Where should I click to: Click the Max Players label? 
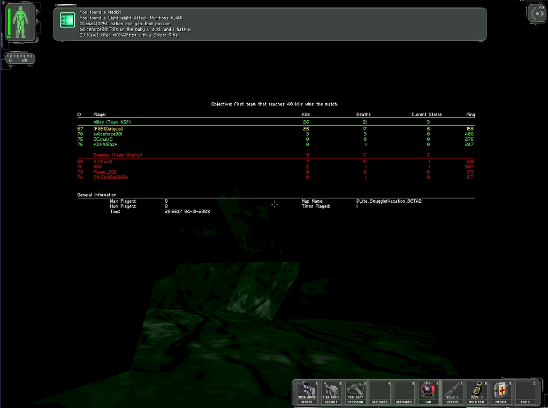pos(123,201)
